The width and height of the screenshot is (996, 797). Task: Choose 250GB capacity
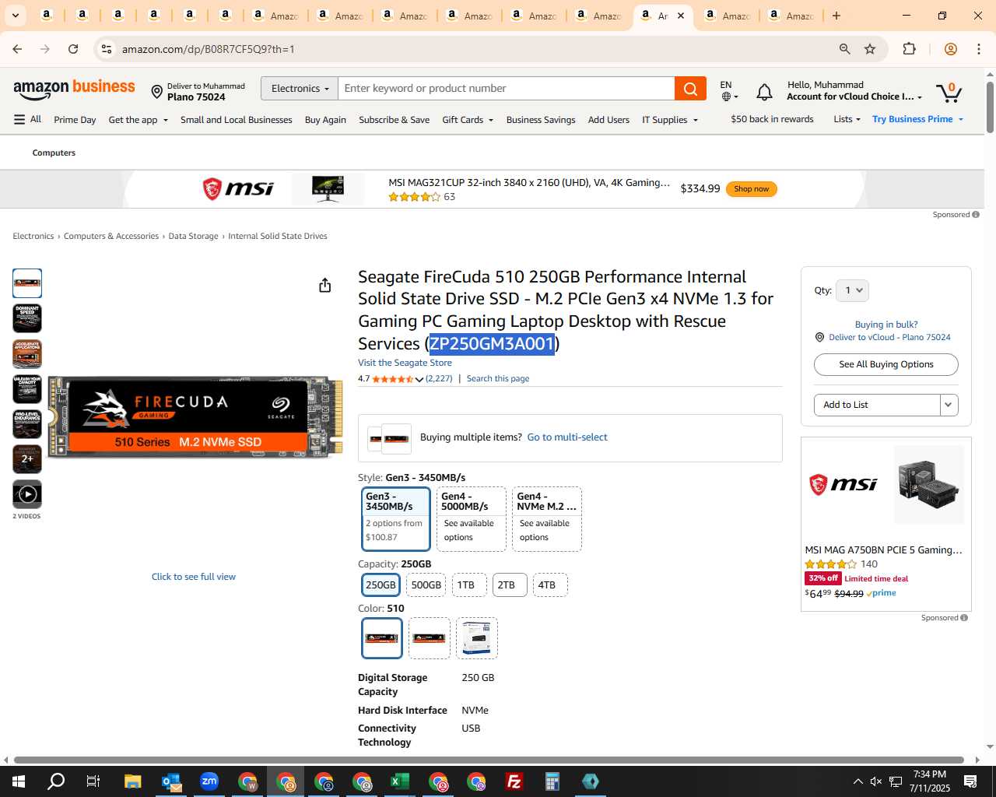(381, 585)
